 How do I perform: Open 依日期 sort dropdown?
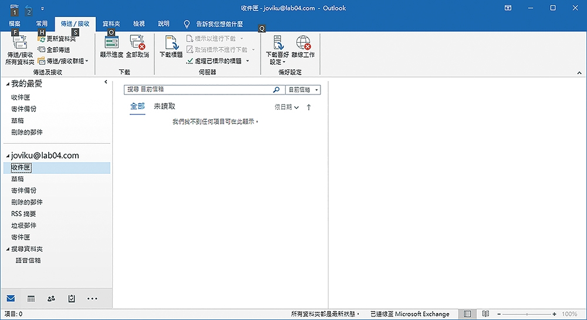pyautogui.click(x=287, y=107)
